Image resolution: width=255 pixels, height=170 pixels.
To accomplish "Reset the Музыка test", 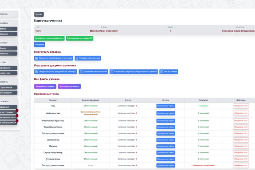I will [241, 146].
